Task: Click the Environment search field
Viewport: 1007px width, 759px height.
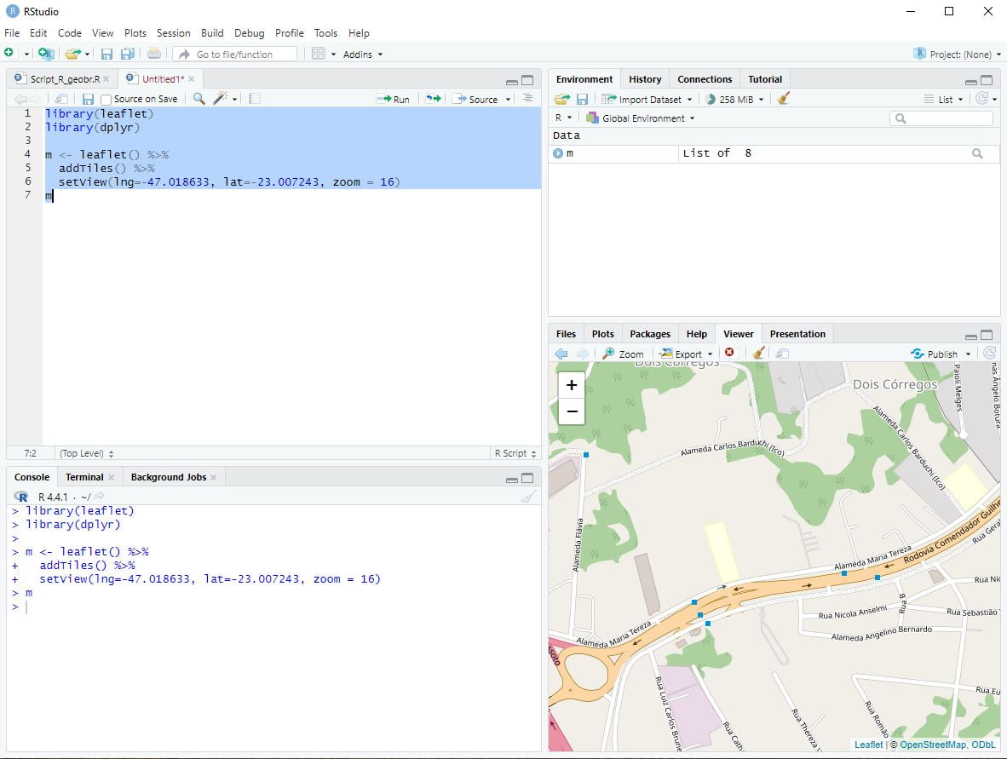Action: click(941, 118)
